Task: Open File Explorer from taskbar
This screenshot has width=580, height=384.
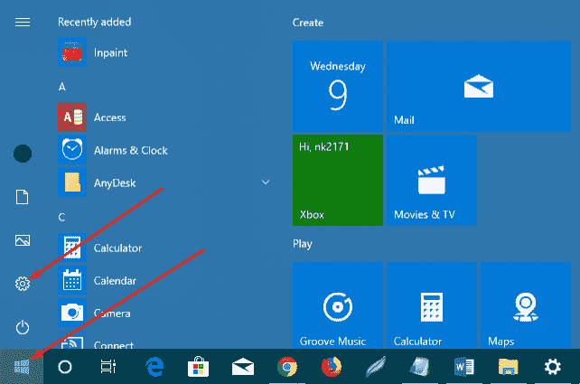Action: click(x=509, y=367)
